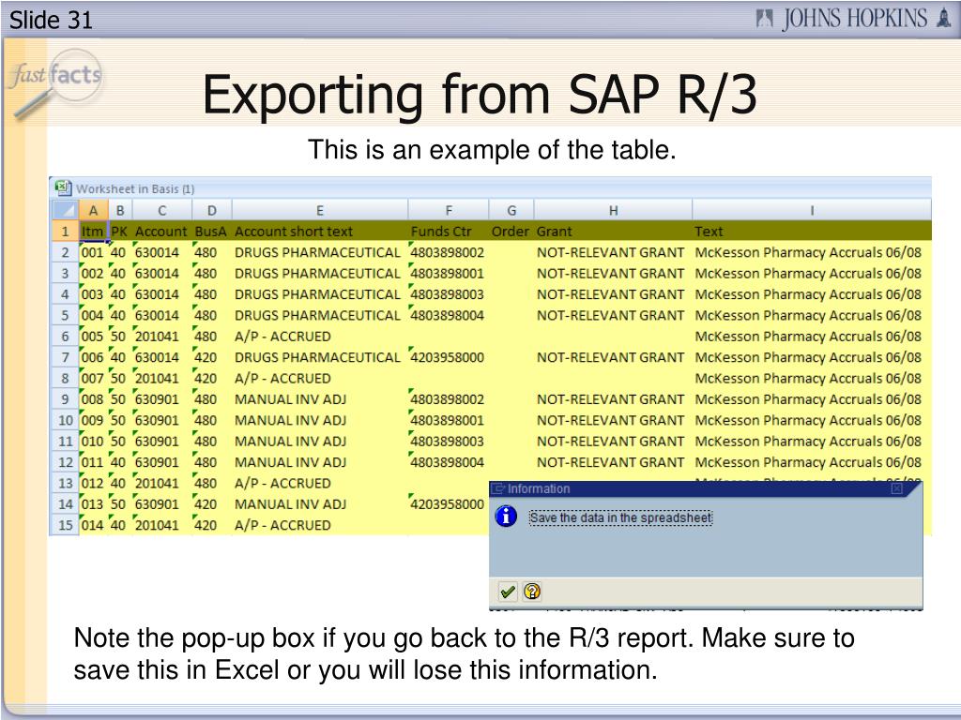This screenshot has width=961, height=720.
Task: Select row 12 header
Action: click(65, 462)
